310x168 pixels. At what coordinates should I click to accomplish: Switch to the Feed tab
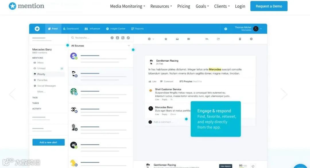53,29
